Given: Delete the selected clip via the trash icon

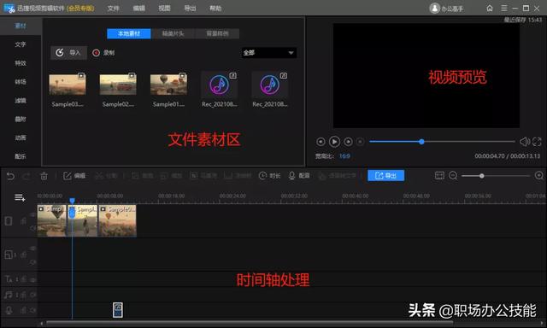Looking at the screenshot, I should pyautogui.click(x=44, y=176).
